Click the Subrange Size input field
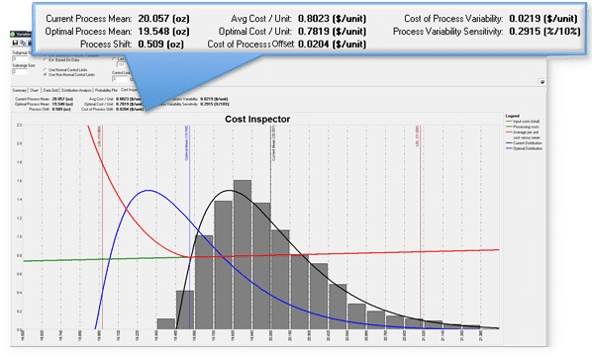The width and height of the screenshot is (592, 357). [20, 71]
